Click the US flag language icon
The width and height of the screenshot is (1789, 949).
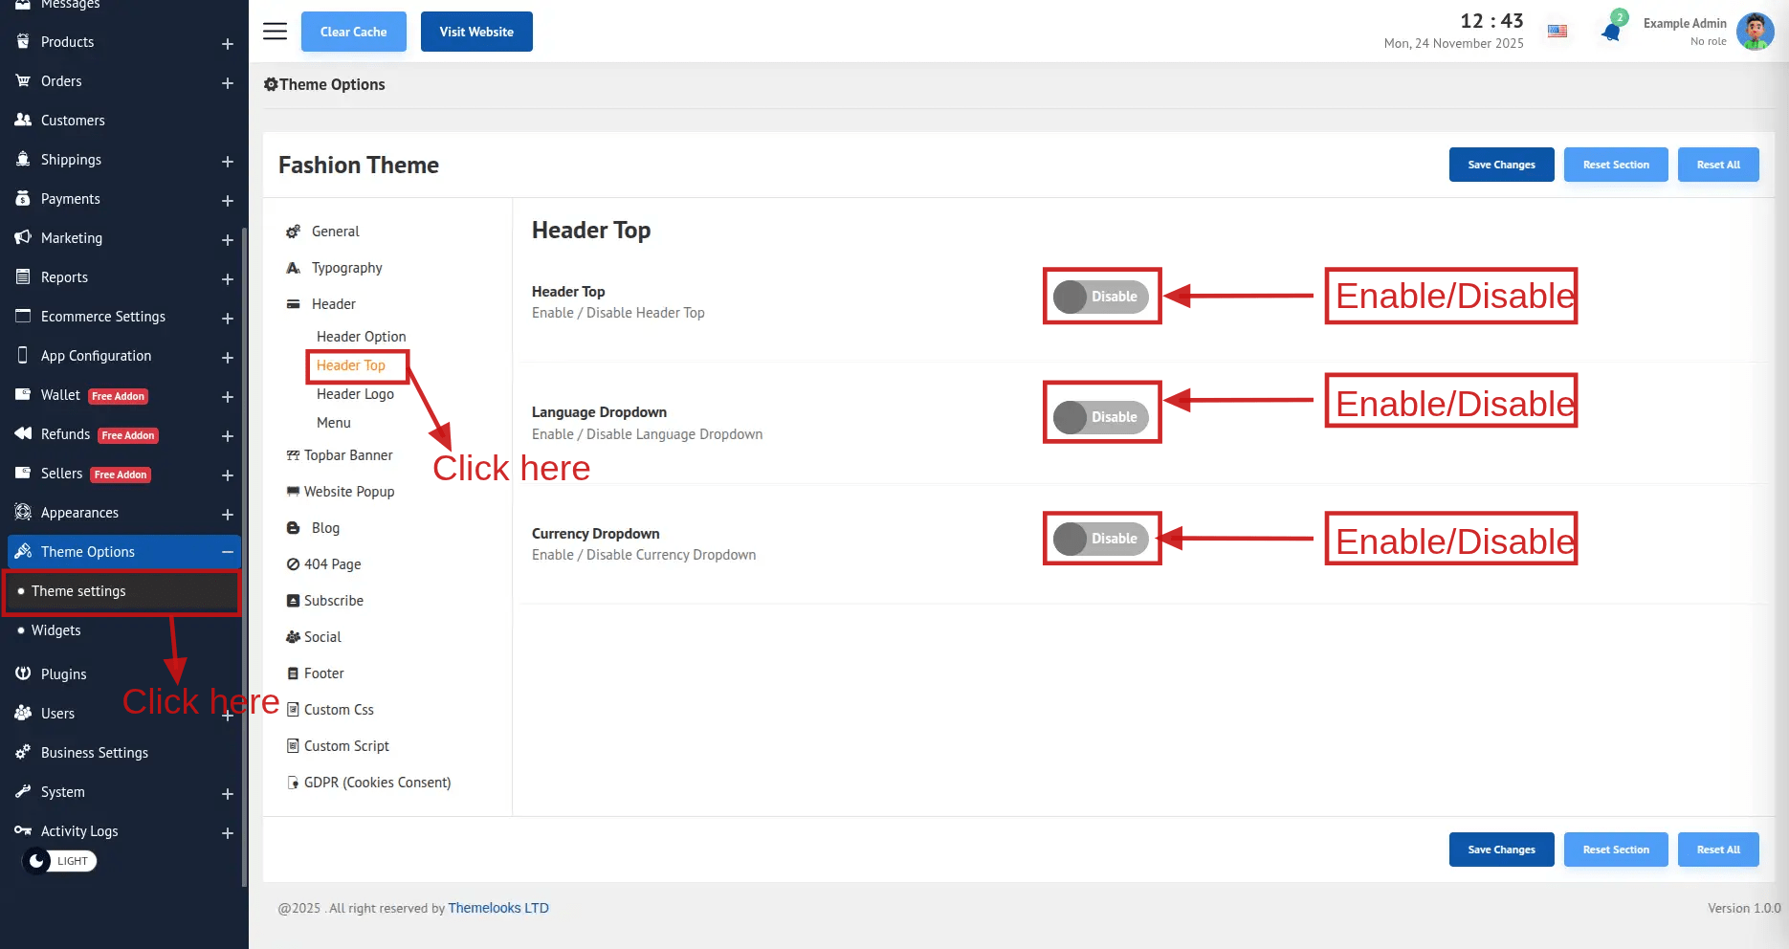(x=1557, y=32)
